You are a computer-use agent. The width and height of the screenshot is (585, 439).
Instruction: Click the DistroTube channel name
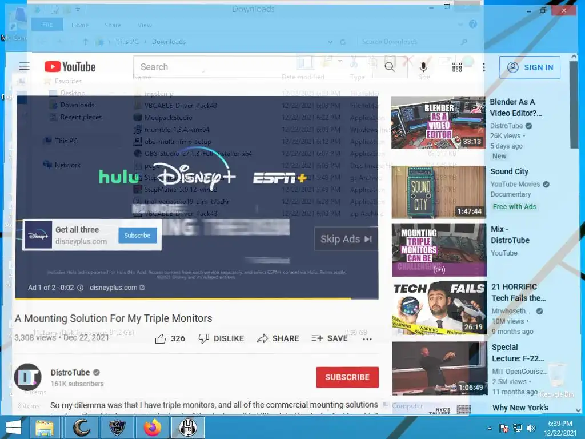tap(70, 372)
